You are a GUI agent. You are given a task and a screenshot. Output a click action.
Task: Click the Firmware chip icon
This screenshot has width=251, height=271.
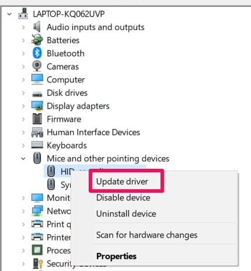(x=37, y=119)
